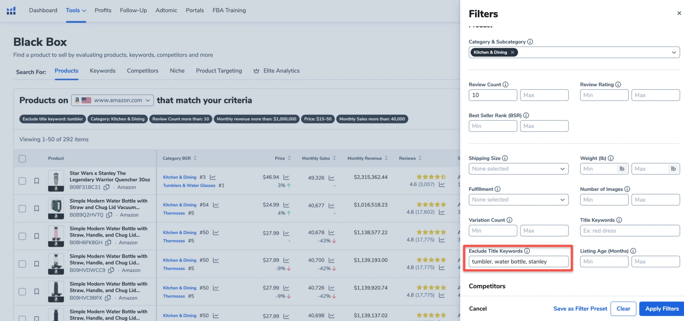
Task: Open Category & Subcategory info icon
Action: (x=530, y=42)
